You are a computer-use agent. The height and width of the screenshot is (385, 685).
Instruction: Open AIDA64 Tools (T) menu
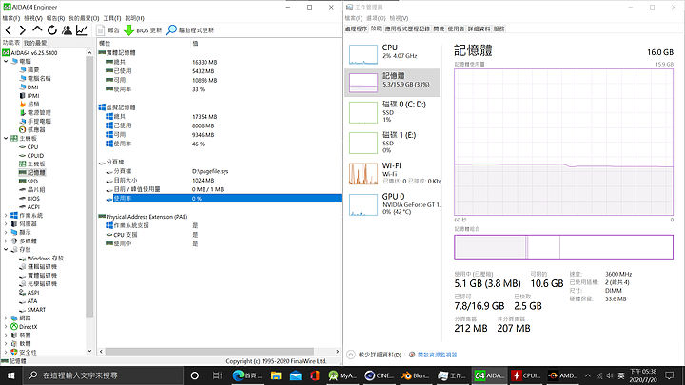point(112,18)
